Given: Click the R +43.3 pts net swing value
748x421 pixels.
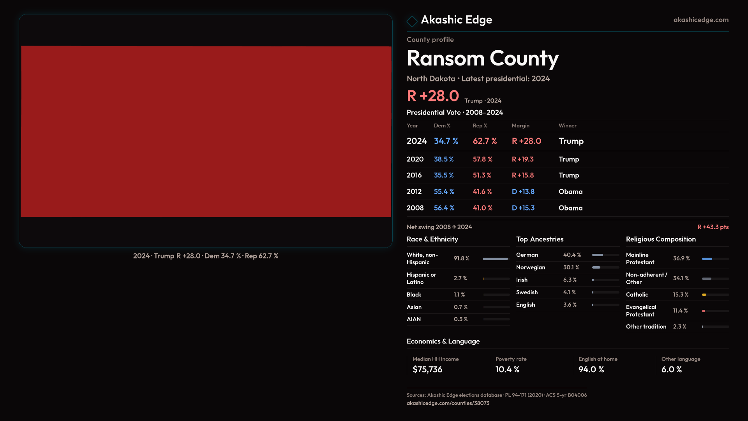Looking at the screenshot, I should click(713, 227).
